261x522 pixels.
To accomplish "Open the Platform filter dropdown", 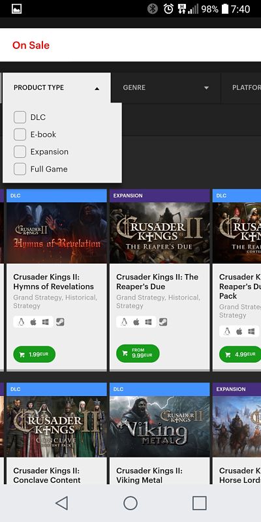I will [x=241, y=87].
